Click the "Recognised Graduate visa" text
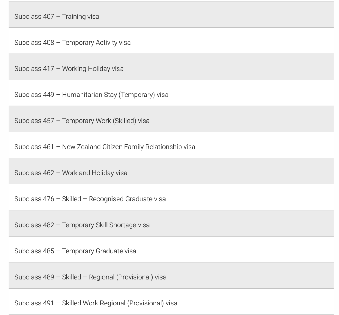The image size is (339, 315). point(127,199)
